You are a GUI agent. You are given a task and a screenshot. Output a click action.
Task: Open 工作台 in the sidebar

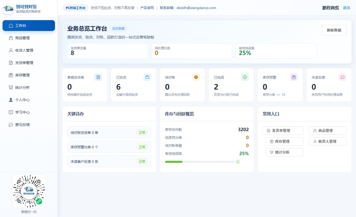click(29, 26)
